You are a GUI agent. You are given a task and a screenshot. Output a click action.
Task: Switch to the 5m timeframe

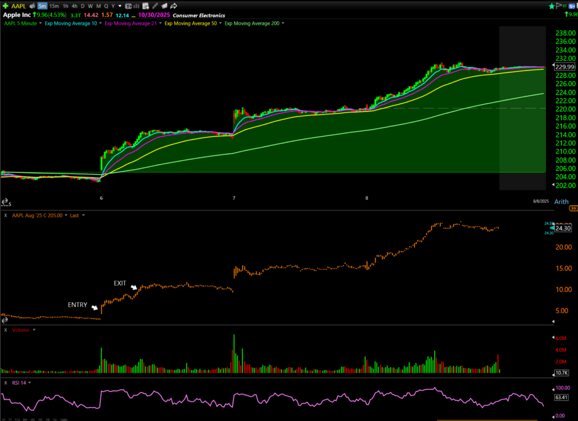click(x=42, y=6)
